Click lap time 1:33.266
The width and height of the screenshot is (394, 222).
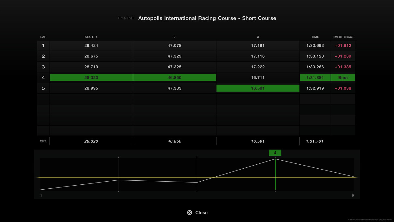point(315,67)
